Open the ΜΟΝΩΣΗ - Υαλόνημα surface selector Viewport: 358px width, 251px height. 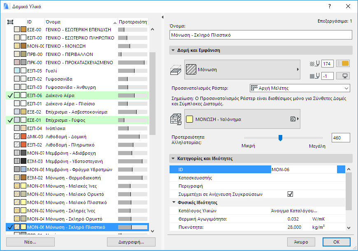point(242,119)
